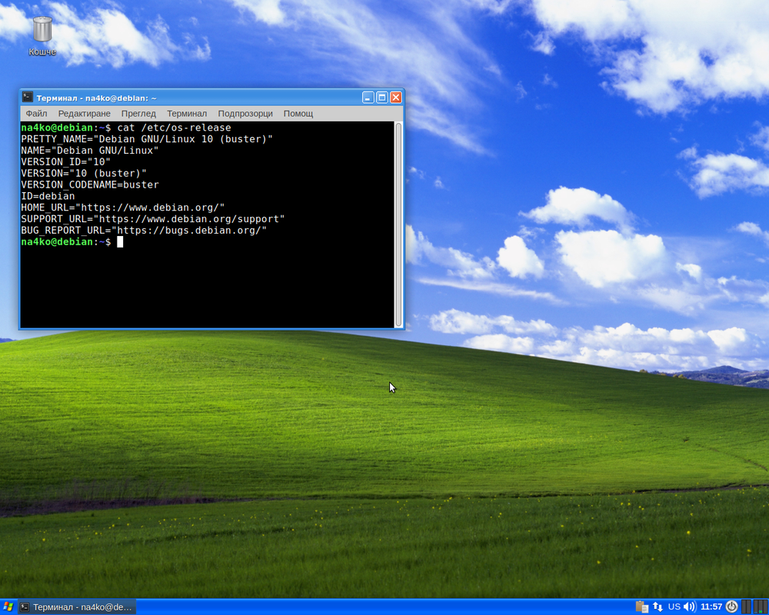Image resolution: width=769 pixels, height=615 pixels.
Task: Click the BUG_REPORT_URL line in terminal
Action: tap(144, 231)
